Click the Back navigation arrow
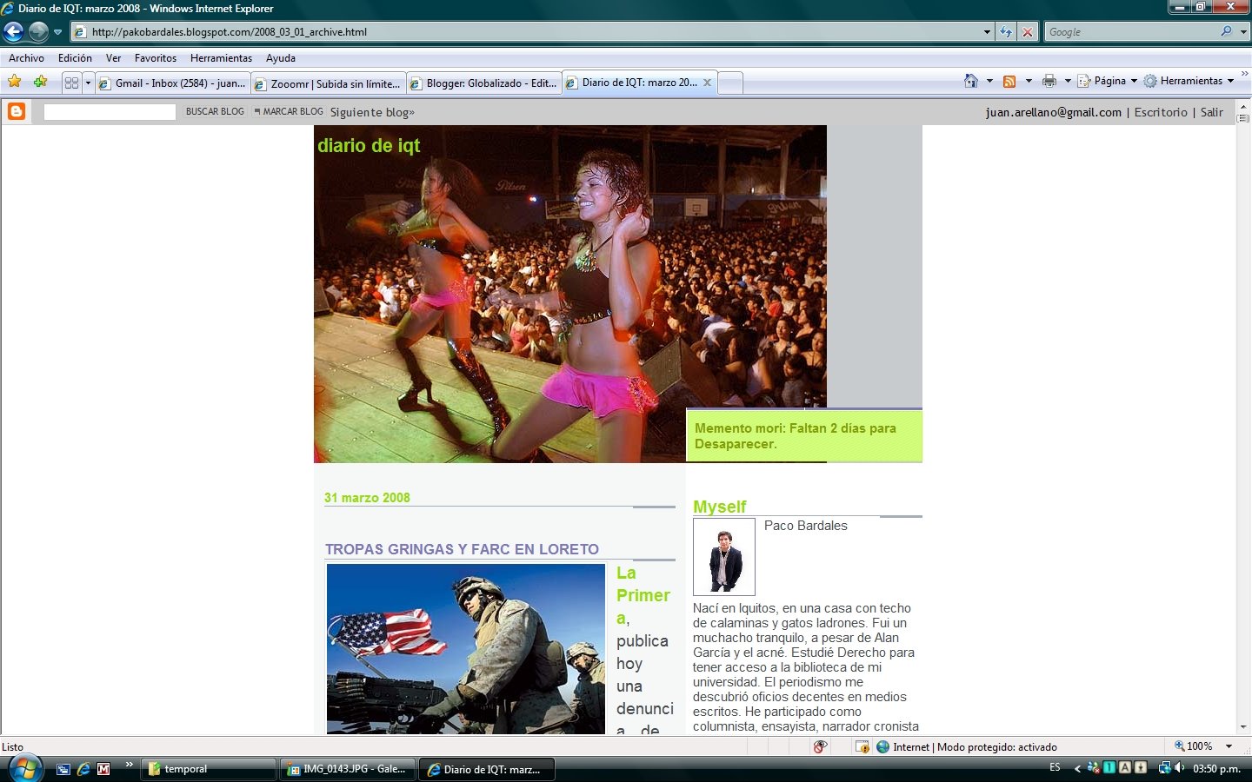Viewport: 1252px width, 782px height. click(13, 32)
